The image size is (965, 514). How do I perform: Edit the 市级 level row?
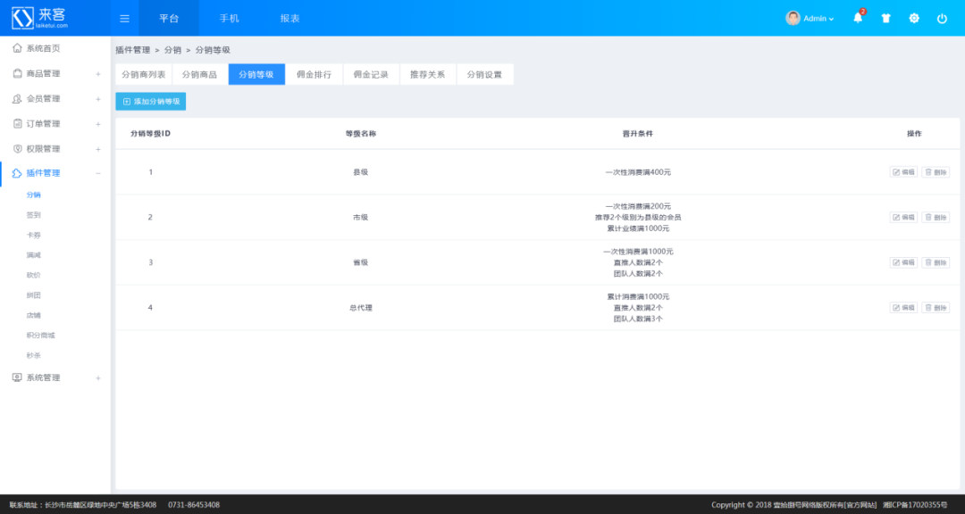coord(903,217)
